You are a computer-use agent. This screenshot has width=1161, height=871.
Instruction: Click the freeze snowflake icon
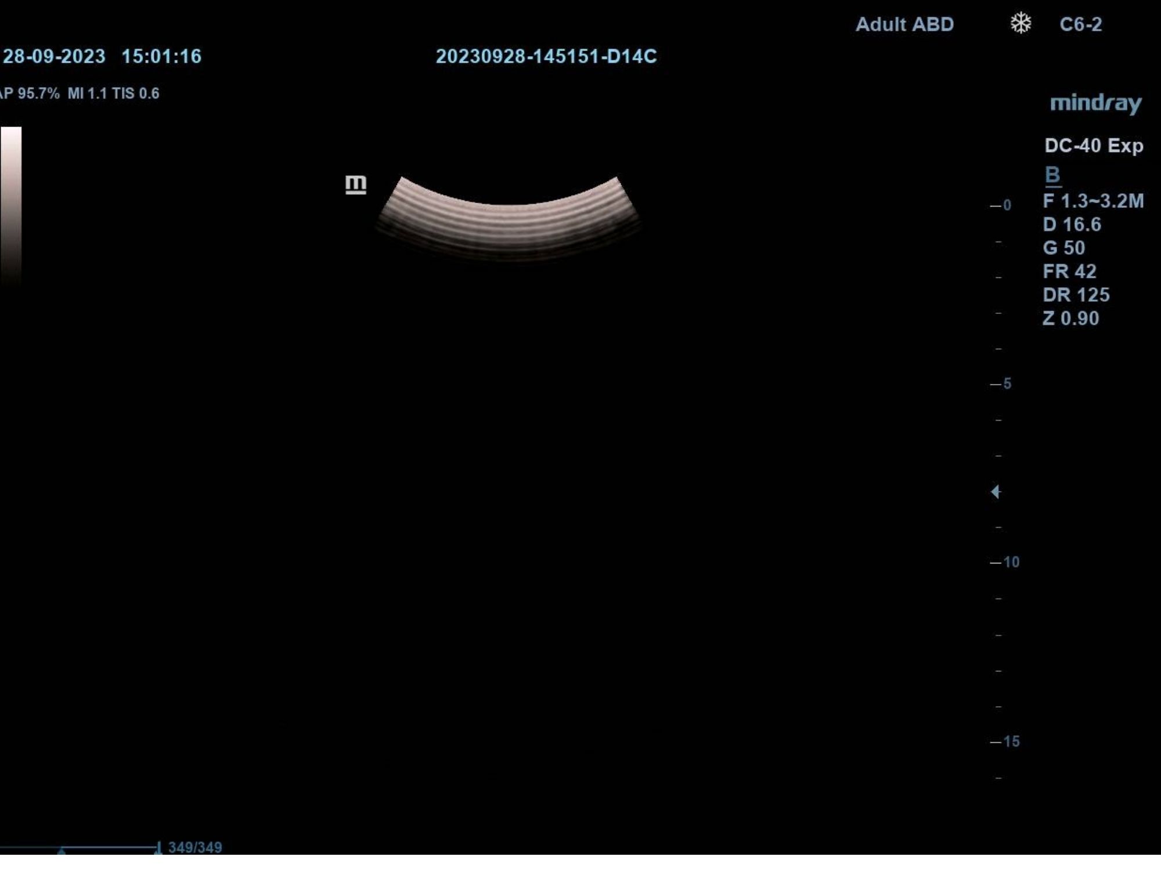pos(1021,24)
